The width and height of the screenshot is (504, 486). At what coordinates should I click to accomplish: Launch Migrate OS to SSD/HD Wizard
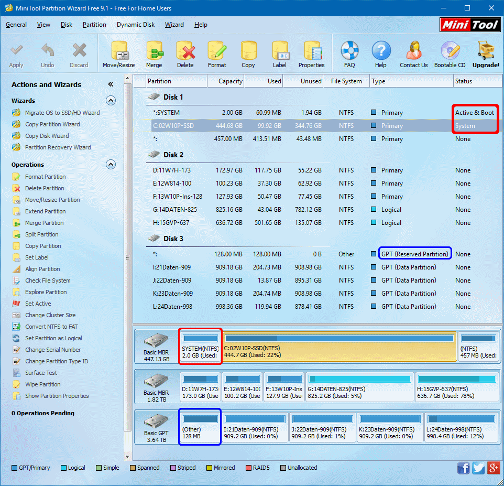click(62, 113)
